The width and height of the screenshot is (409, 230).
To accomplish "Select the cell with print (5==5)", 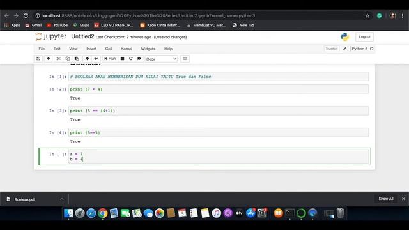I will click(x=219, y=132).
